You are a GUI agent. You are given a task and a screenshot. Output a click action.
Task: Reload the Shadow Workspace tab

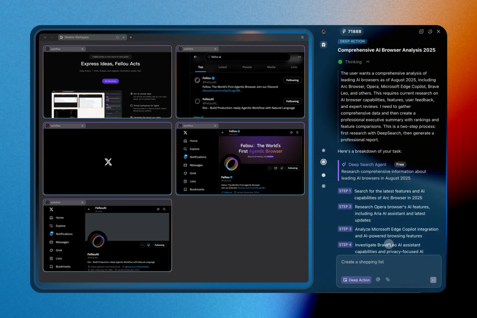(117, 37)
